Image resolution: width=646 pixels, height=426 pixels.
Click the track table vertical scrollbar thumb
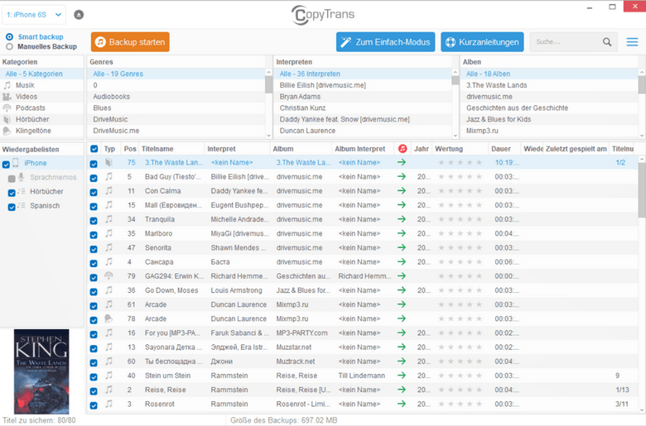tap(642, 190)
